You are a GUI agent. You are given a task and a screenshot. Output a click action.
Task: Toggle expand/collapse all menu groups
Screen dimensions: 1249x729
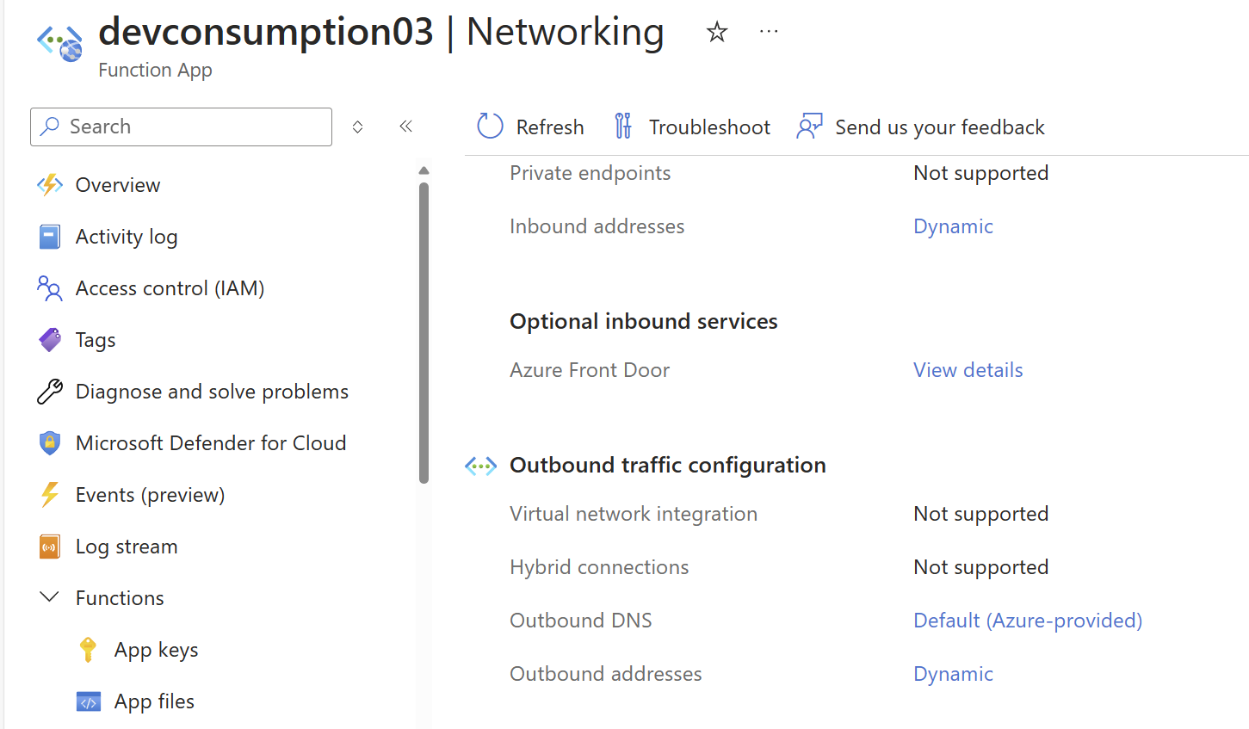click(x=357, y=127)
